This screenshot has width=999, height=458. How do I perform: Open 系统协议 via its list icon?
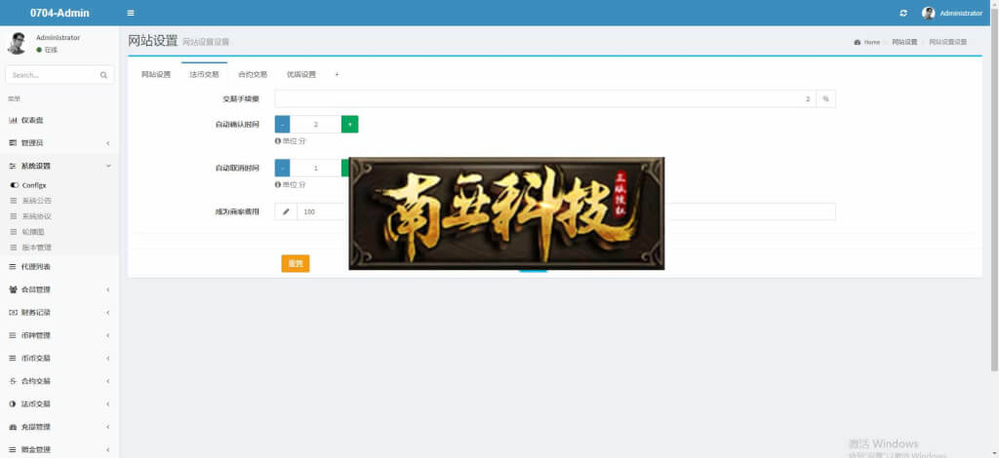[x=15, y=216]
